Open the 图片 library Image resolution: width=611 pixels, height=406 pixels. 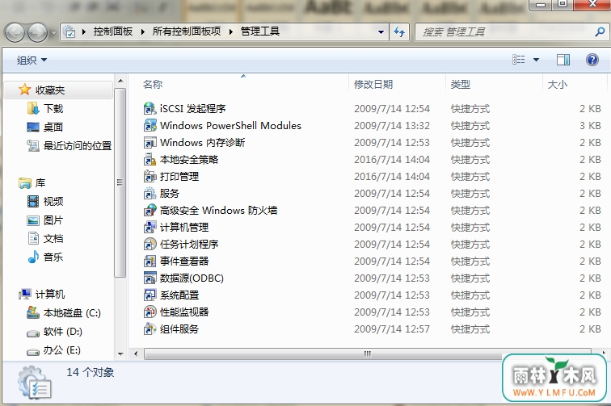pos(44,220)
